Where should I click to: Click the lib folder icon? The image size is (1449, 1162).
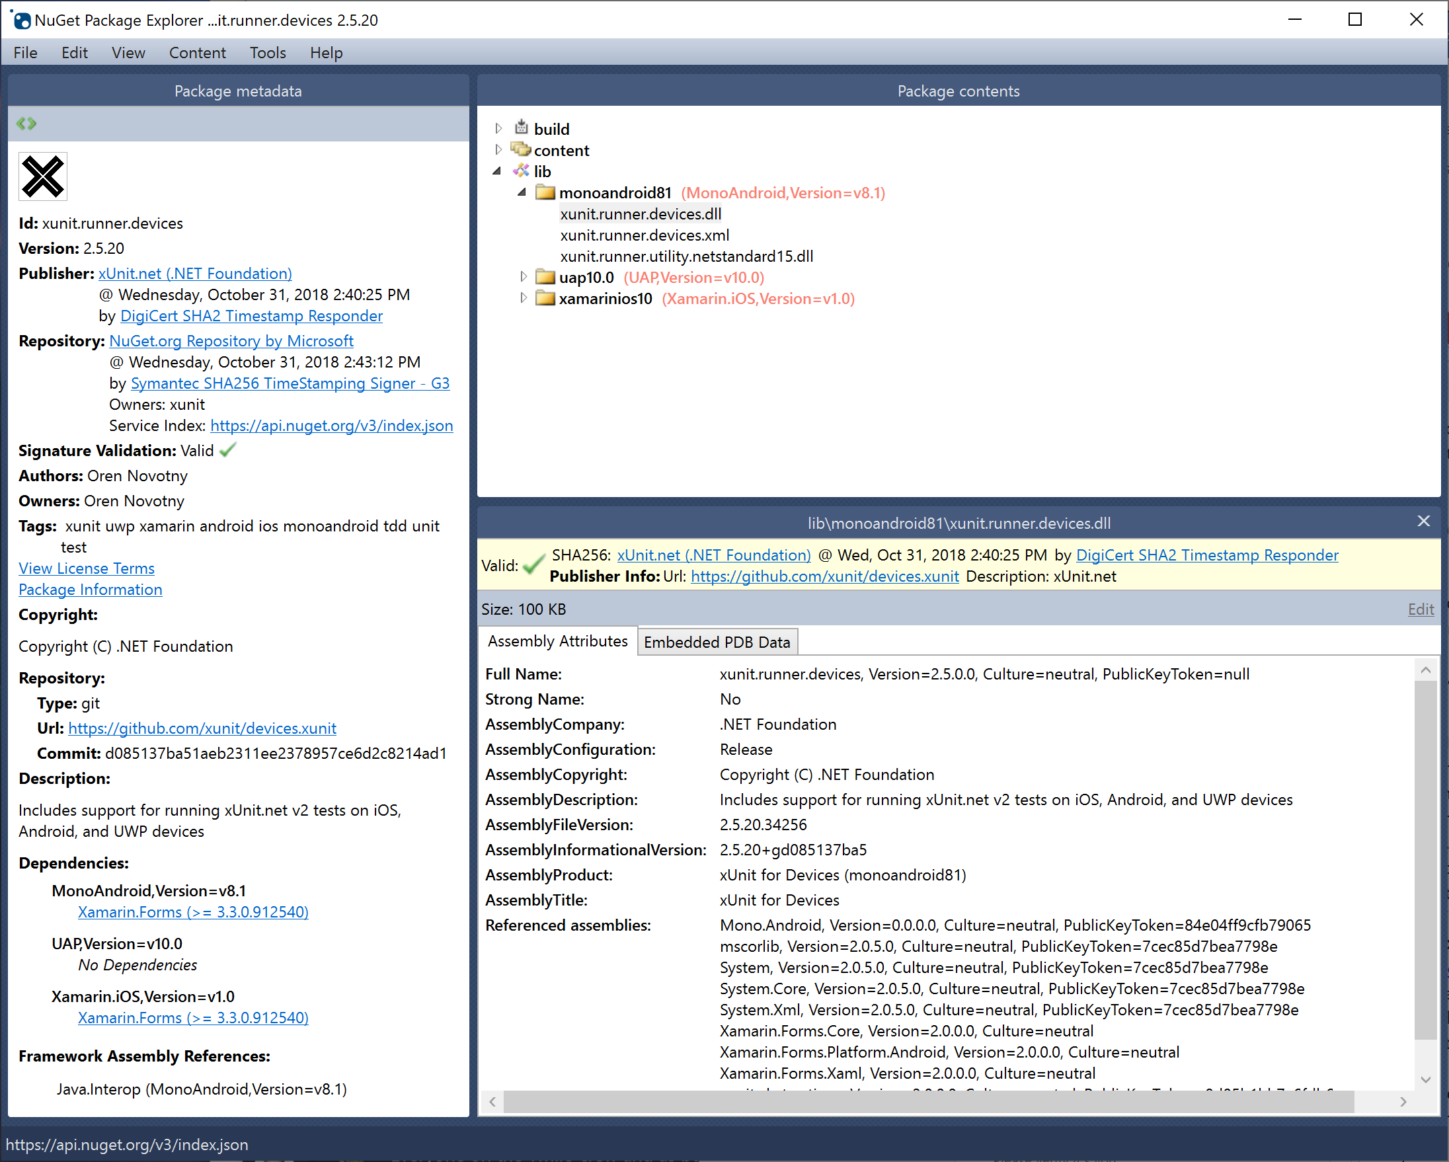pyautogui.click(x=522, y=171)
